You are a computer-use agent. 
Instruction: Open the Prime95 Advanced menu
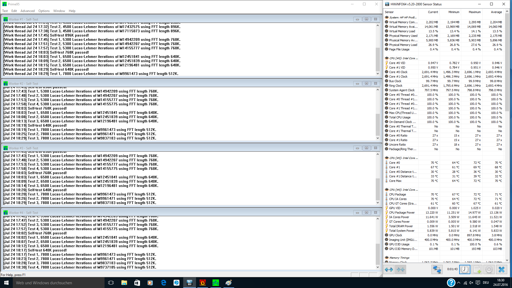[27, 11]
